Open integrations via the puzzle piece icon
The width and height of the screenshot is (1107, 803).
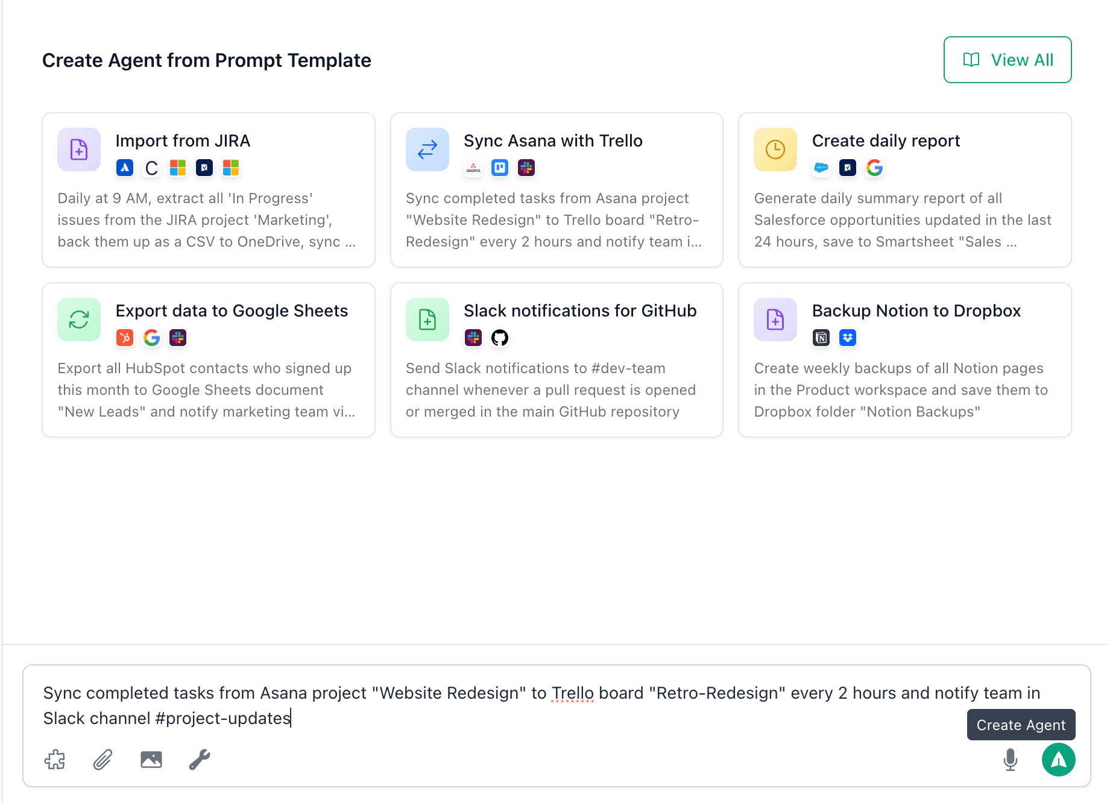(x=55, y=760)
